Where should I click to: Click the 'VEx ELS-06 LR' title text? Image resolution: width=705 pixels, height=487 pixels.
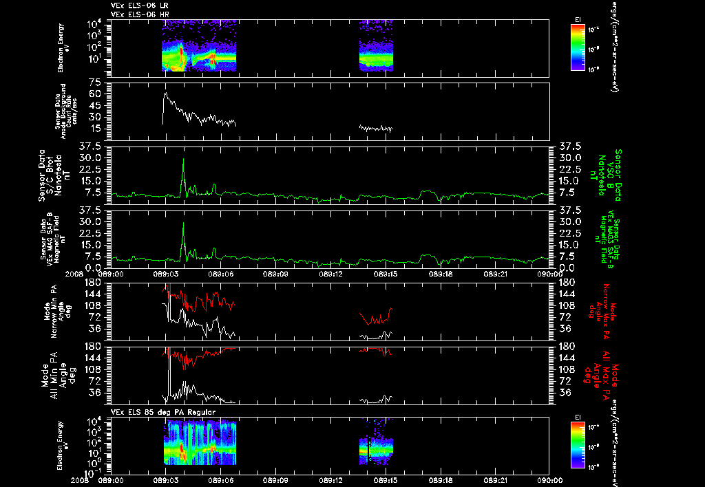click(140, 6)
